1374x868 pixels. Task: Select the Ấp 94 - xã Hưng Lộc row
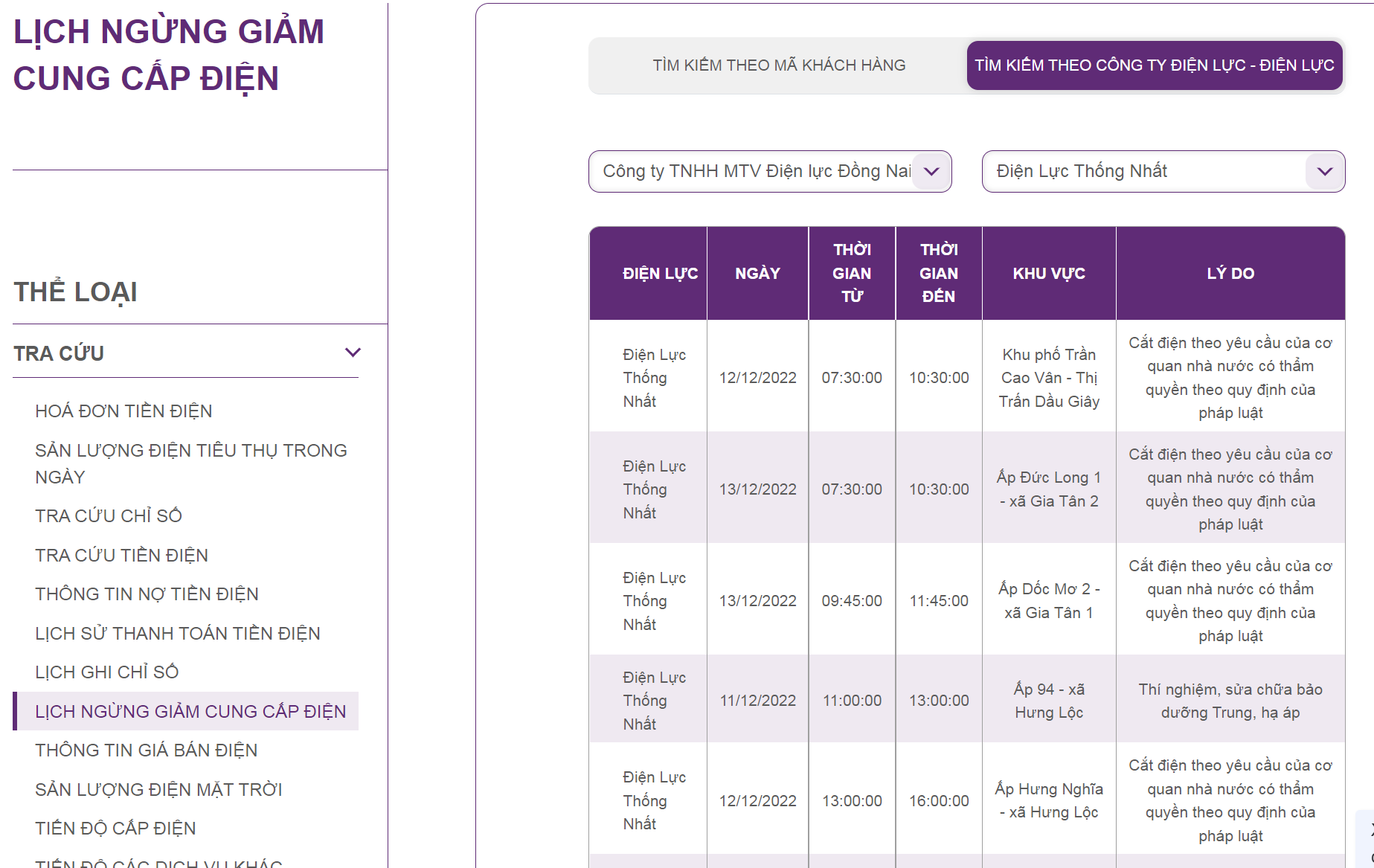tap(967, 699)
